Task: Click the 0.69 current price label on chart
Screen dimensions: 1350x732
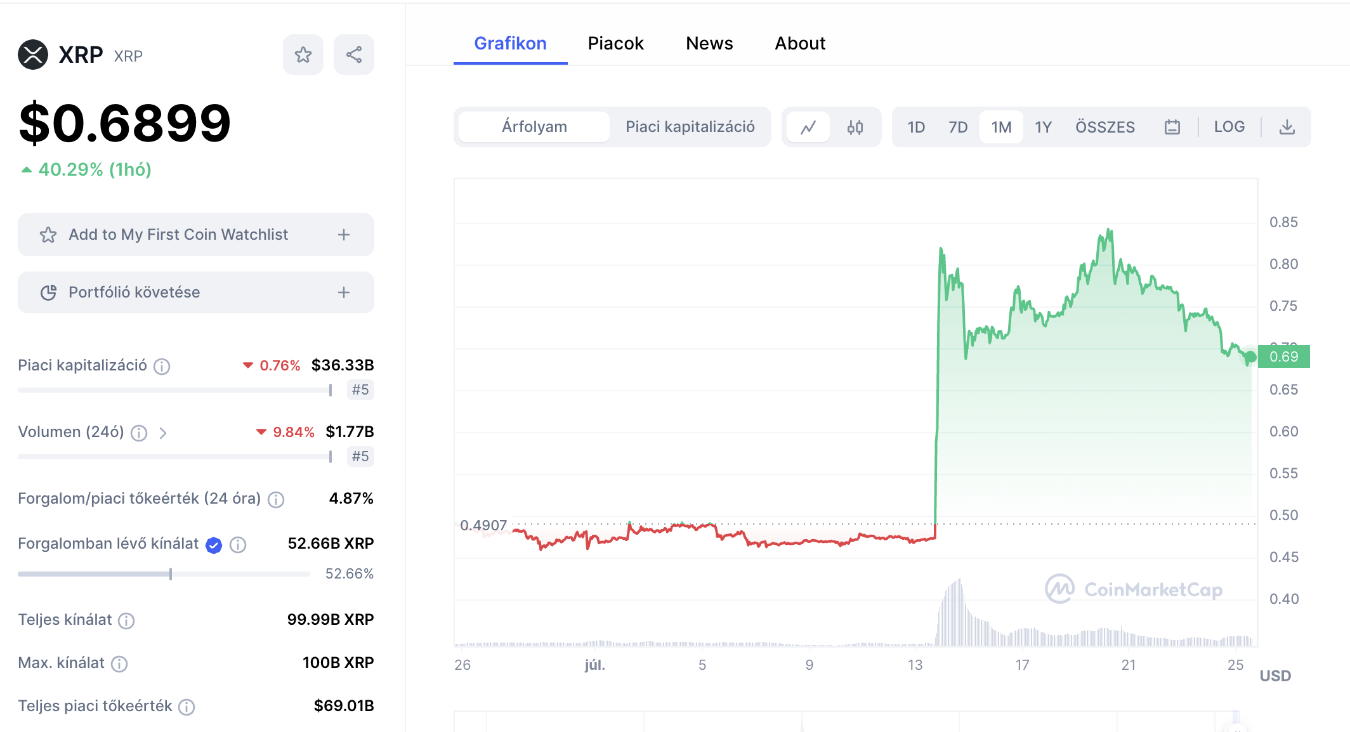Action: pos(1284,356)
